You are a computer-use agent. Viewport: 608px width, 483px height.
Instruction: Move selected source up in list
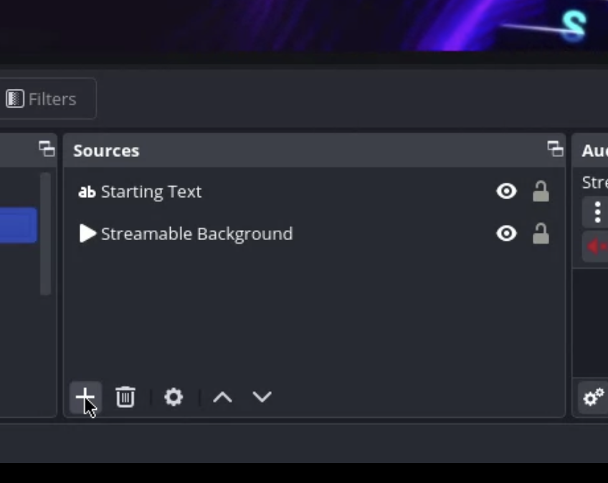pos(222,397)
